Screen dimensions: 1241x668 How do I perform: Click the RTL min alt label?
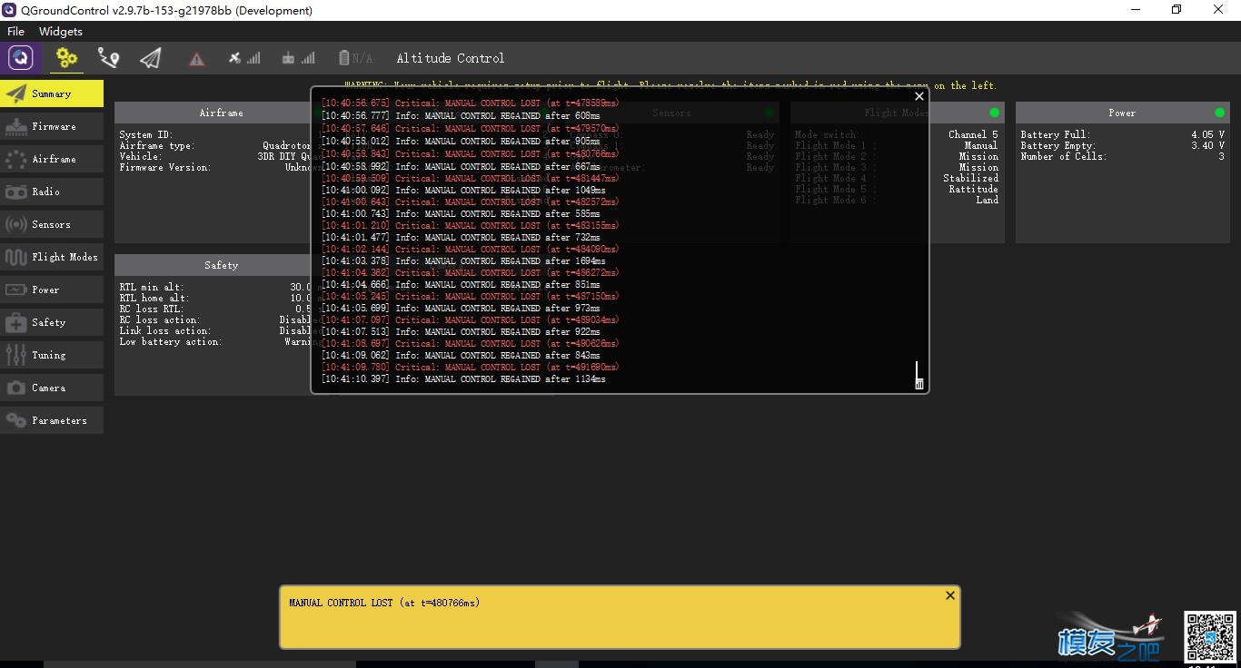tap(152, 287)
